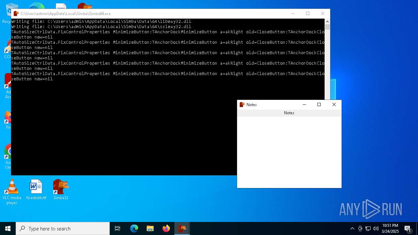Maximize the Simba64.exe console window
418x235 pixels.
click(x=308, y=13)
